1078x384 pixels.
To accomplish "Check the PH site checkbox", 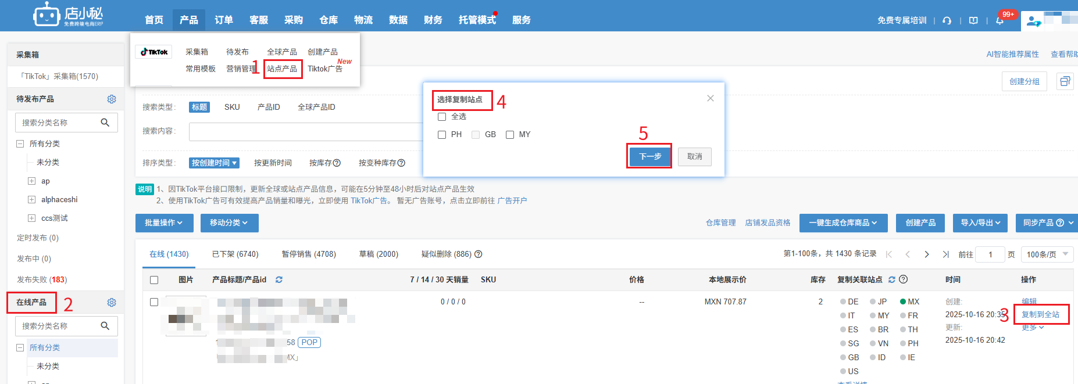I will pos(442,135).
